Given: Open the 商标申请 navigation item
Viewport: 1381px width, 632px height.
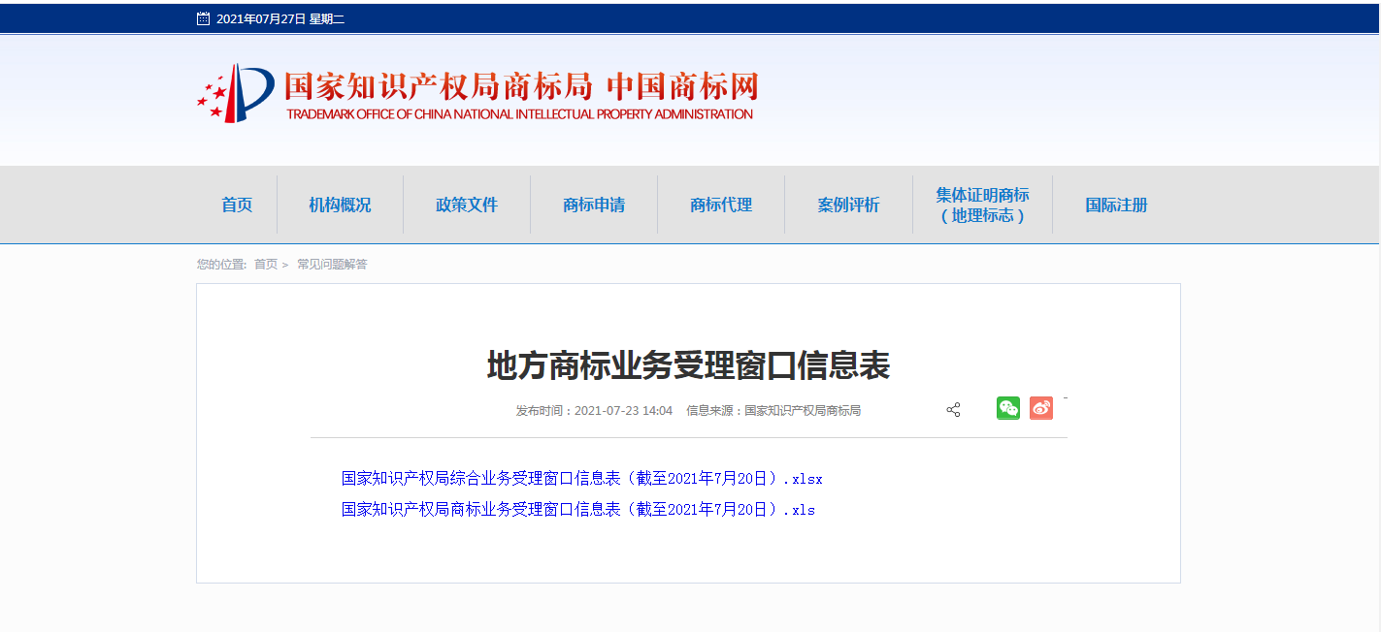Looking at the screenshot, I should (594, 205).
